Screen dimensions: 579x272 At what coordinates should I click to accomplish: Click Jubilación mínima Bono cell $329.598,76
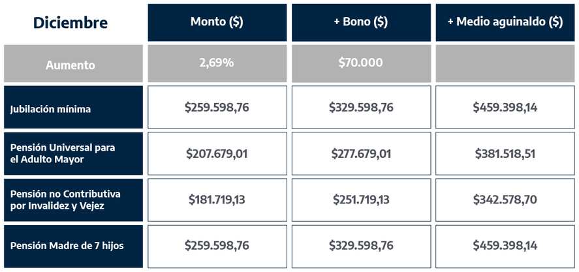click(360, 108)
